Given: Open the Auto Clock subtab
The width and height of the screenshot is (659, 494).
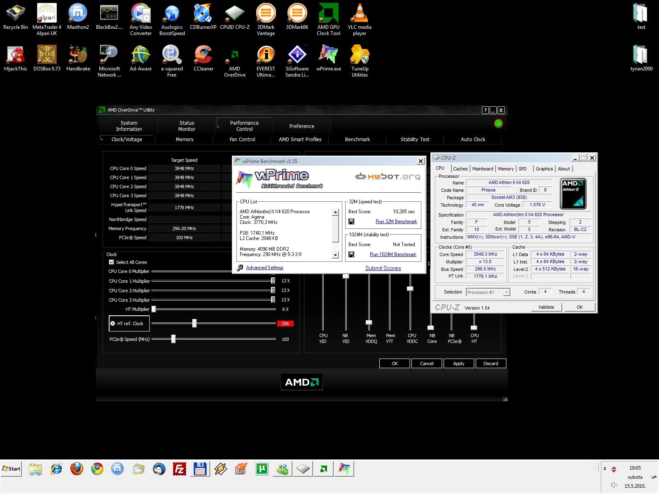Looking at the screenshot, I should [x=473, y=140].
